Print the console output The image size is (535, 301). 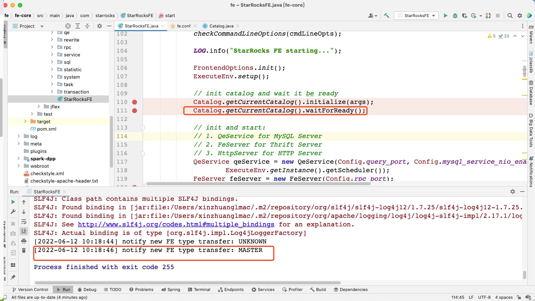24,241
